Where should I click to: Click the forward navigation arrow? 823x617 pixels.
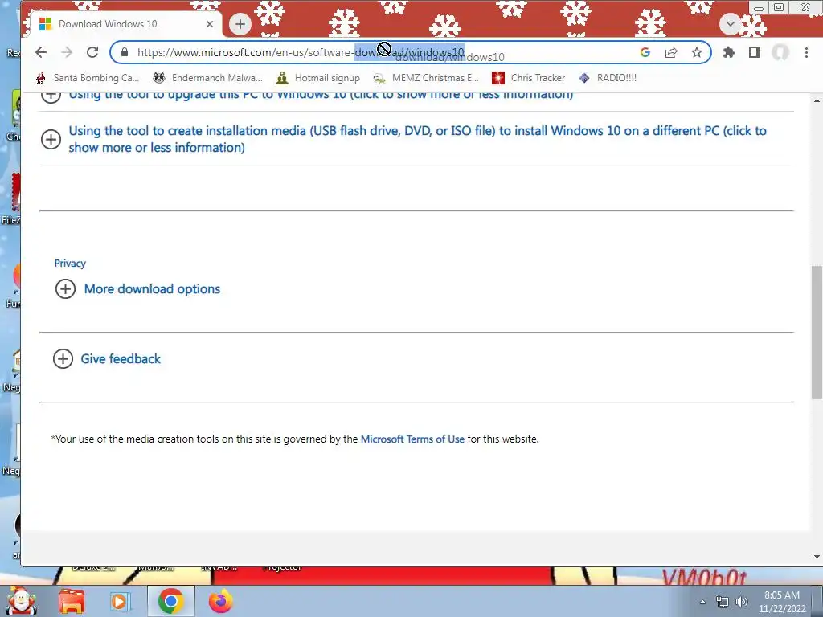click(x=67, y=52)
